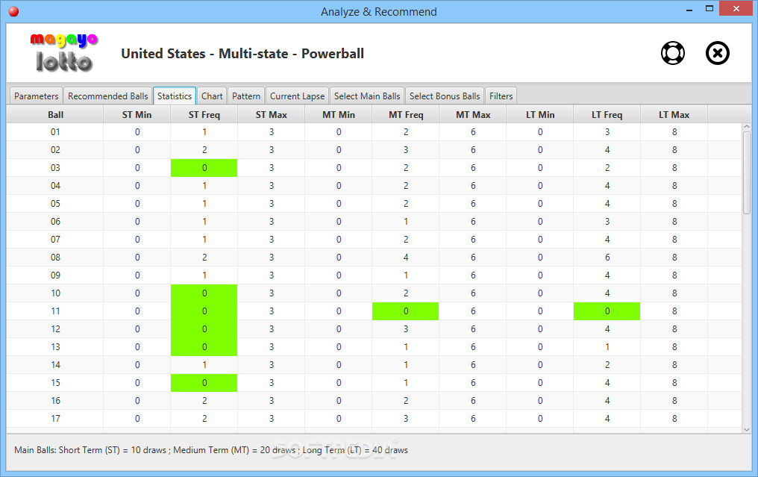
Task: Click the circled X close icon
Action: 718,53
